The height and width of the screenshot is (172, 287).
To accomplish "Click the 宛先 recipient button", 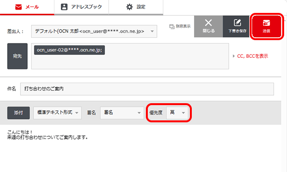I will [x=17, y=56].
